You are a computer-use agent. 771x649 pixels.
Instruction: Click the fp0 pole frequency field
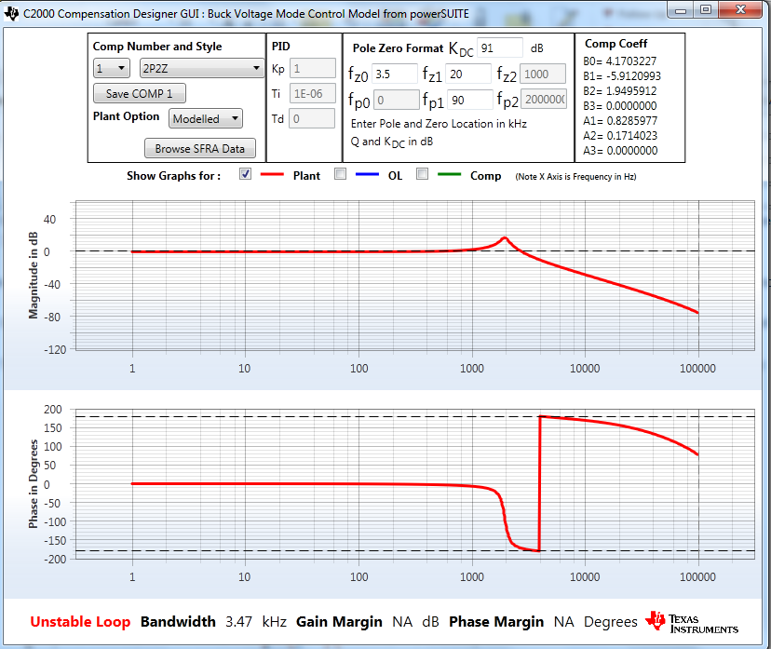397,100
